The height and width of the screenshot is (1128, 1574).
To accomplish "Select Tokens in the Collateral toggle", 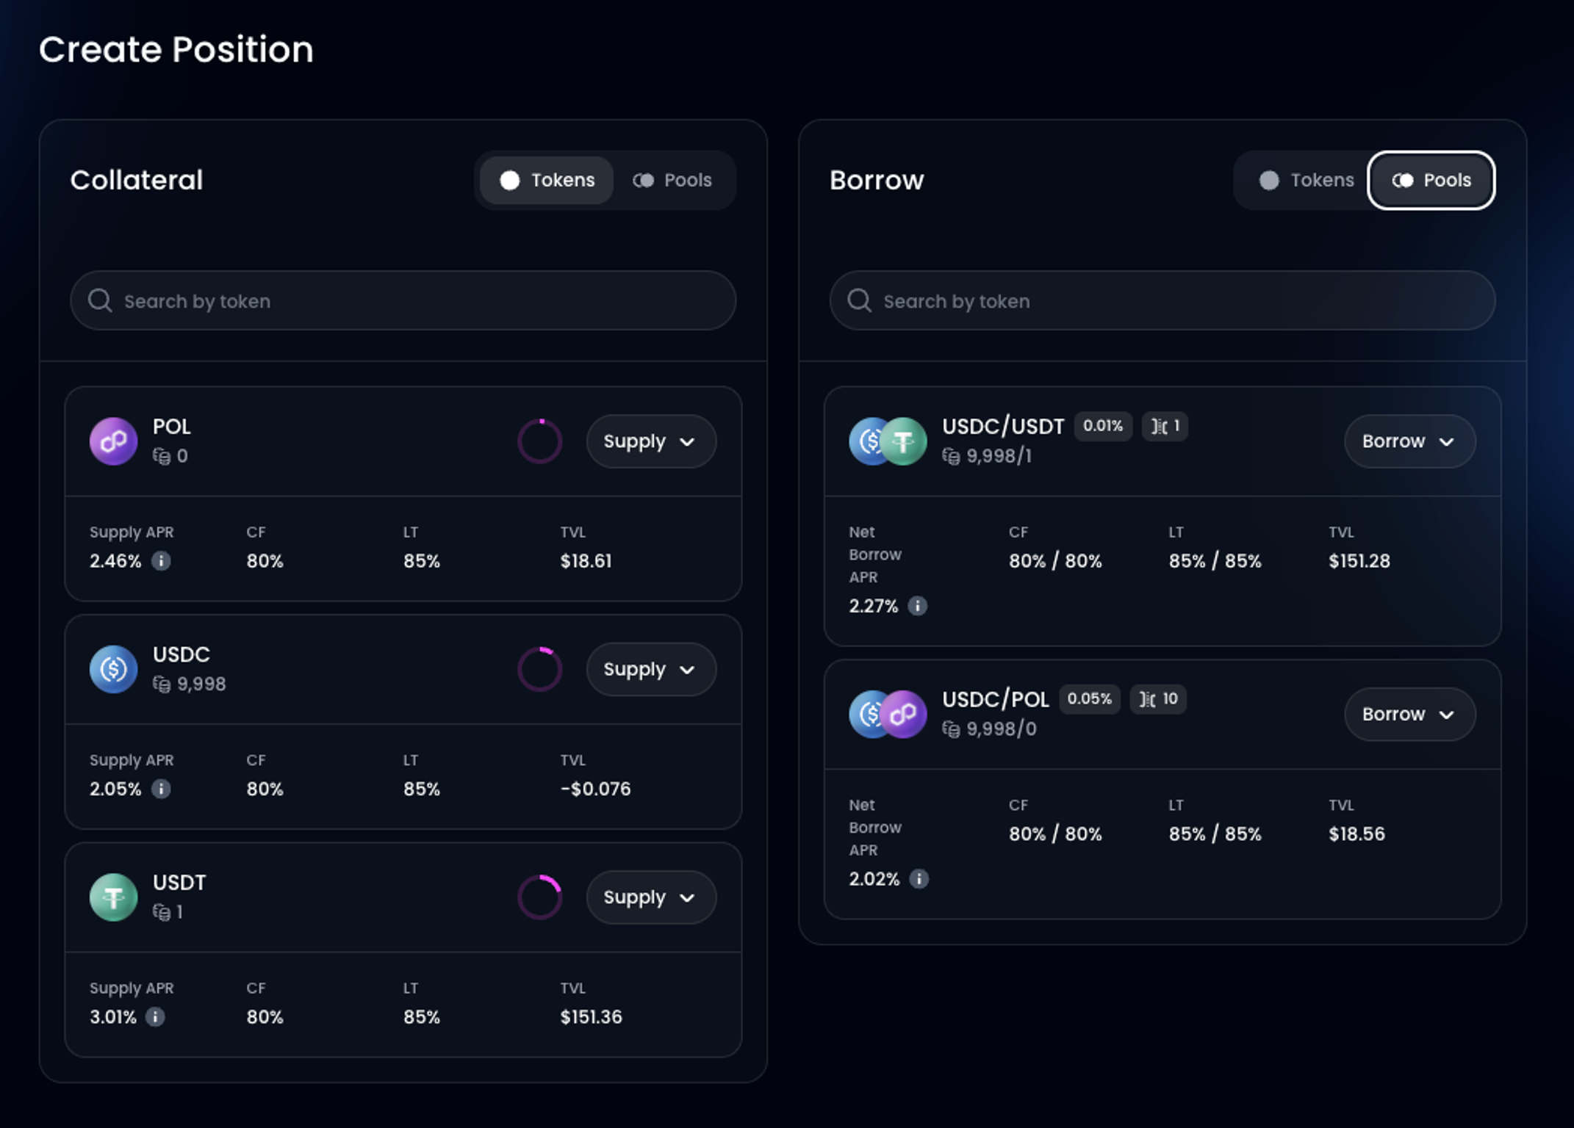I will 547,181.
